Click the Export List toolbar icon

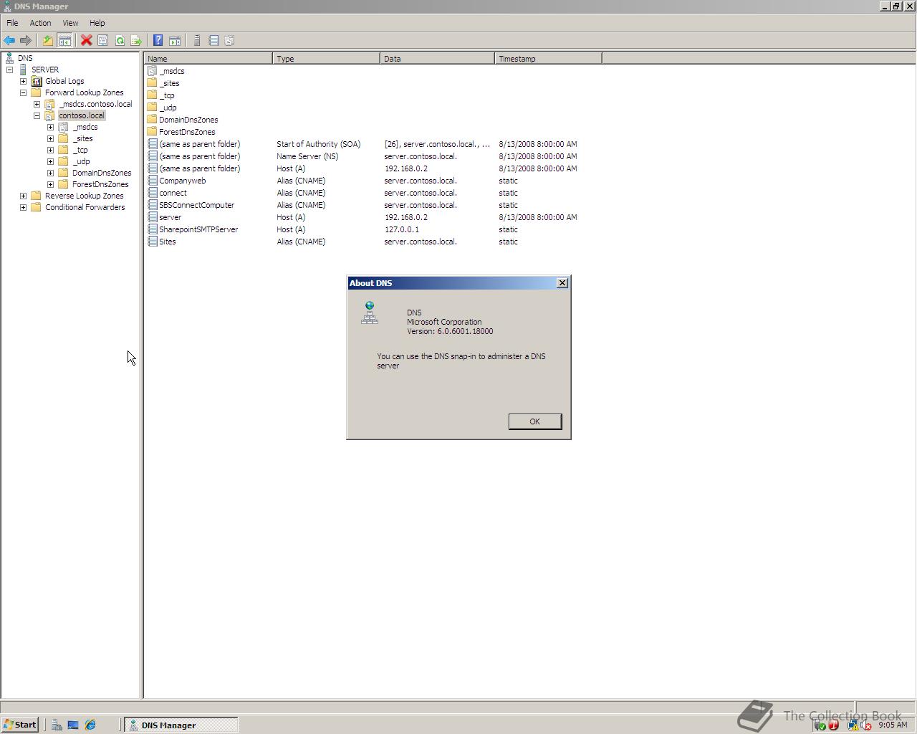coord(136,41)
